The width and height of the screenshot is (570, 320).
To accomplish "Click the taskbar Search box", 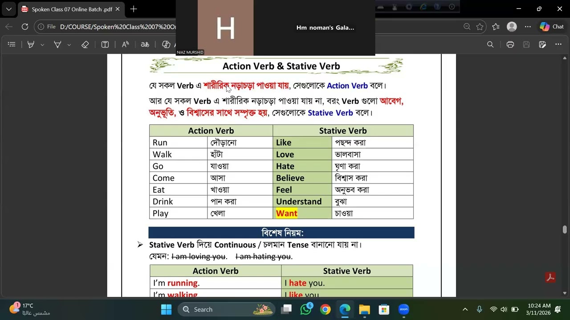I will pos(226,309).
